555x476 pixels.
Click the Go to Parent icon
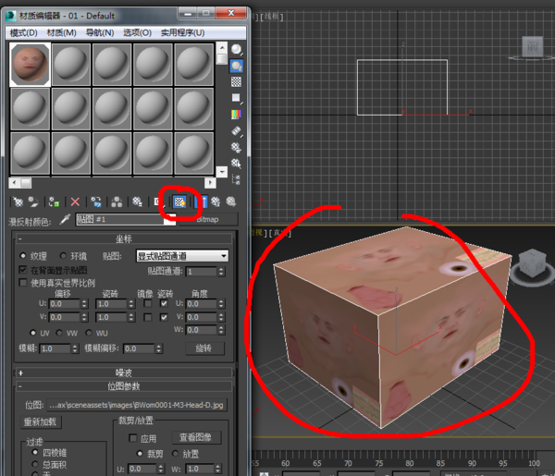coord(216,201)
